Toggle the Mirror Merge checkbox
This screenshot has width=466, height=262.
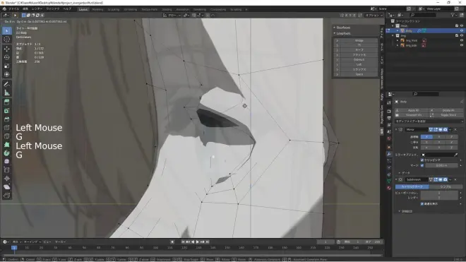click(422, 165)
